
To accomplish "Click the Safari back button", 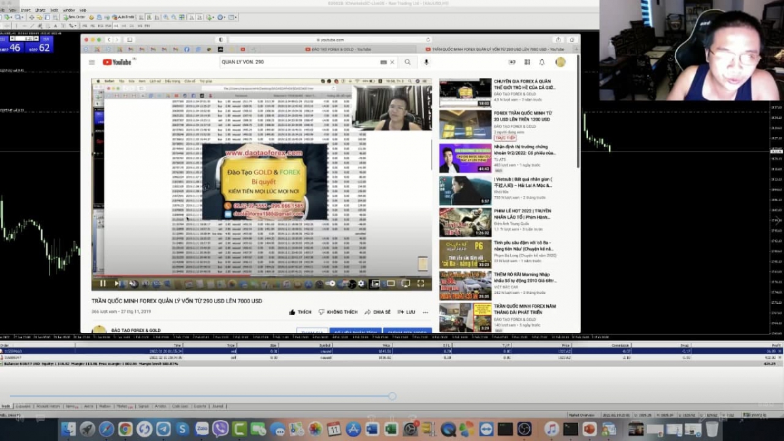I will point(109,40).
